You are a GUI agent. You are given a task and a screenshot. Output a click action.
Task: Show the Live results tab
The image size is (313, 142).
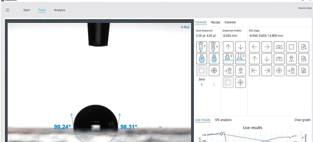click(x=203, y=120)
